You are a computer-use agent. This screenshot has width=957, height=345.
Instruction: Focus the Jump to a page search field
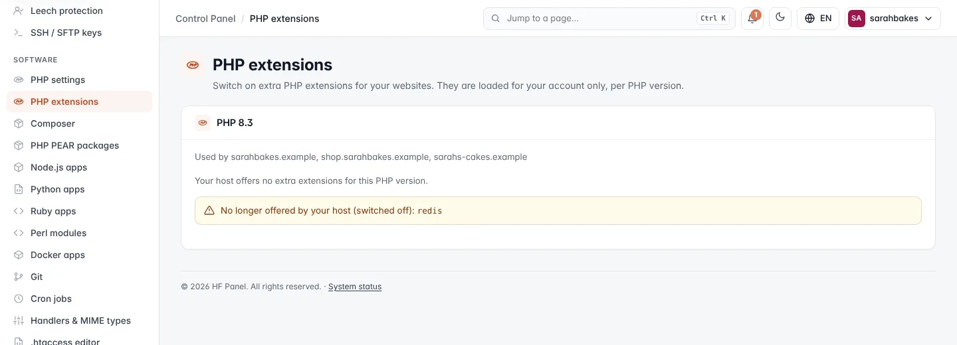(609, 19)
